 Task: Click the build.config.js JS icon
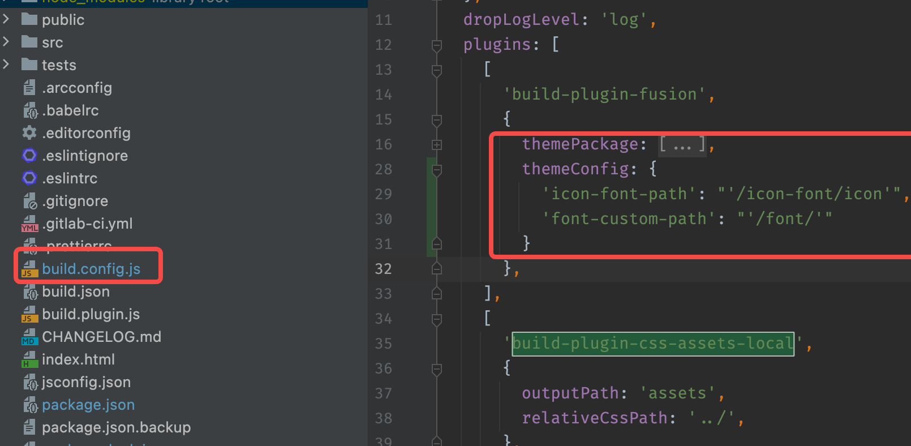click(x=29, y=269)
